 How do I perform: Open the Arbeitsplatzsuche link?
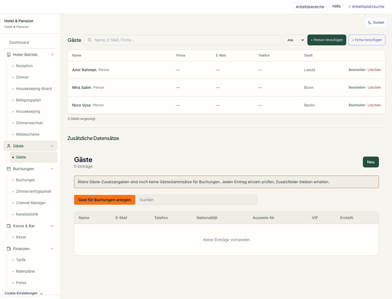point(366,7)
